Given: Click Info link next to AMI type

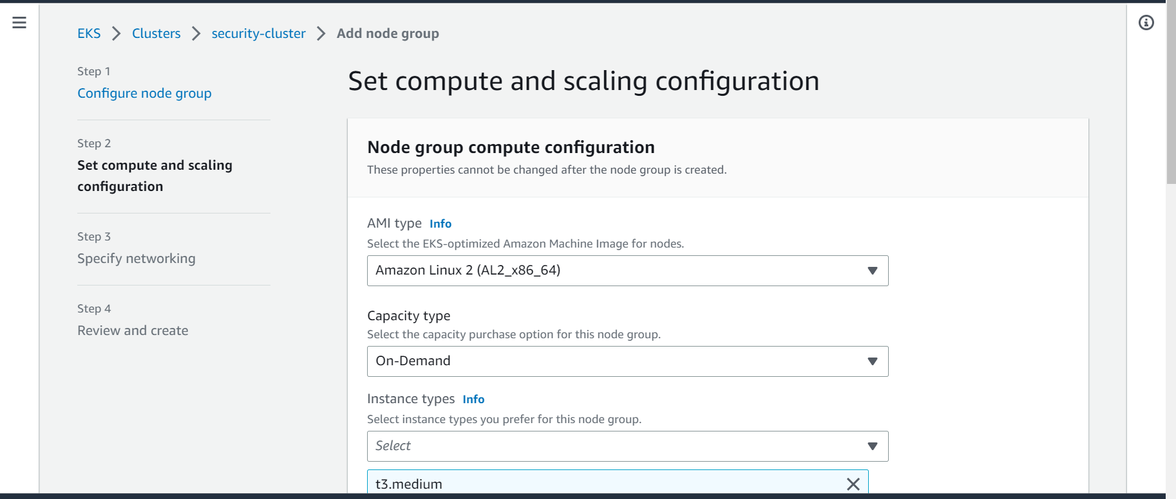Looking at the screenshot, I should coord(441,224).
